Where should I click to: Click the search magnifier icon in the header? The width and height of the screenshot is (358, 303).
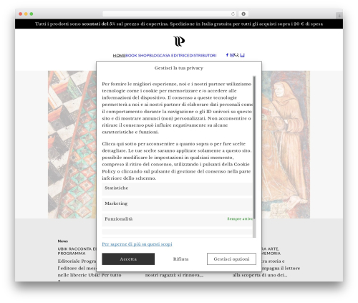point(237,55)
